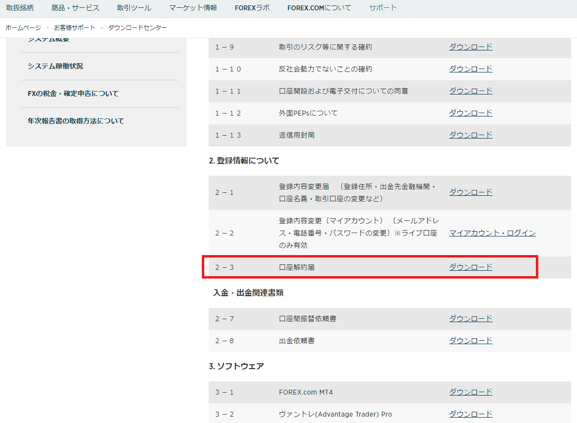Open the 商品・サービス menu
This screenshot has width=577, height=423.
[75, 8]
